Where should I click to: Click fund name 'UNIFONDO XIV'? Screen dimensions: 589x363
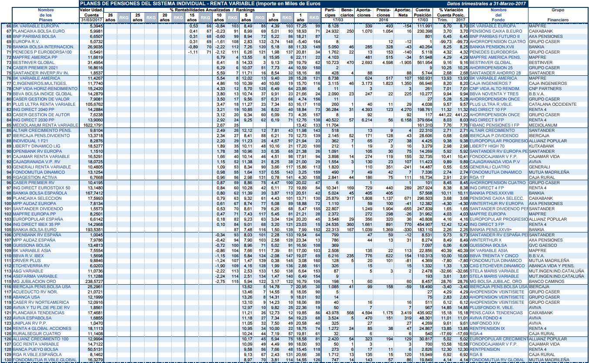485,323
